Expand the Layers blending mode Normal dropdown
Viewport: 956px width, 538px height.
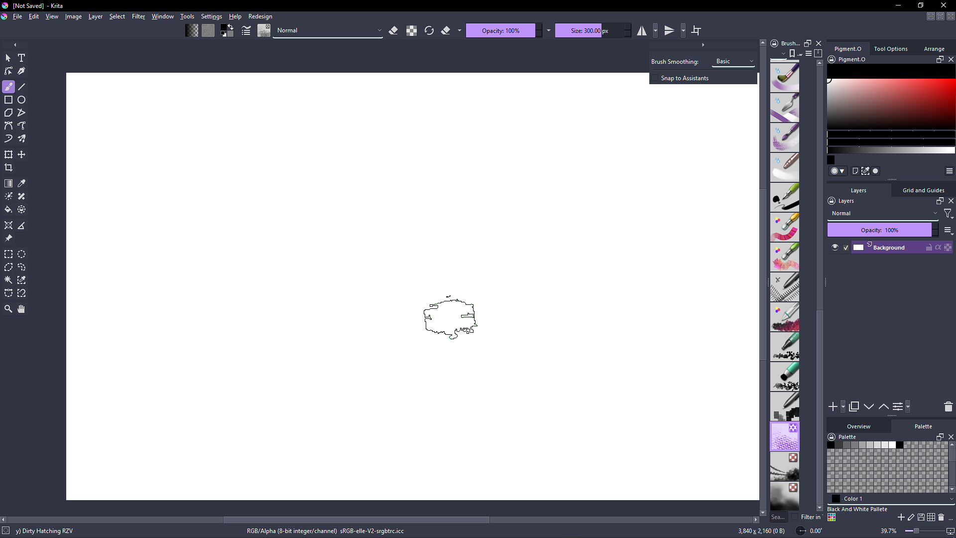(883, 213)
